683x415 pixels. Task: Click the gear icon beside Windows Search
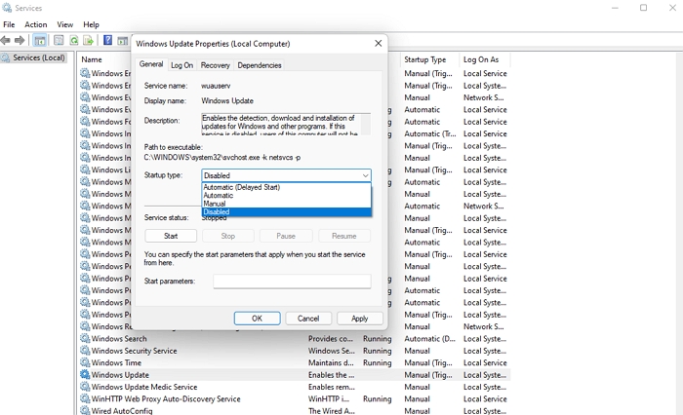pyautogui.click(x=85, y=338)
